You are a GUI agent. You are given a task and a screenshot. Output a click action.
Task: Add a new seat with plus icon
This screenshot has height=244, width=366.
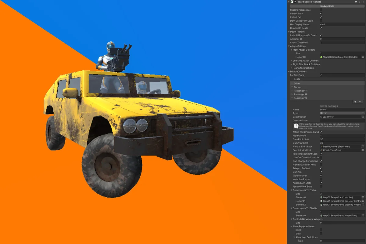tap(355, 102)
